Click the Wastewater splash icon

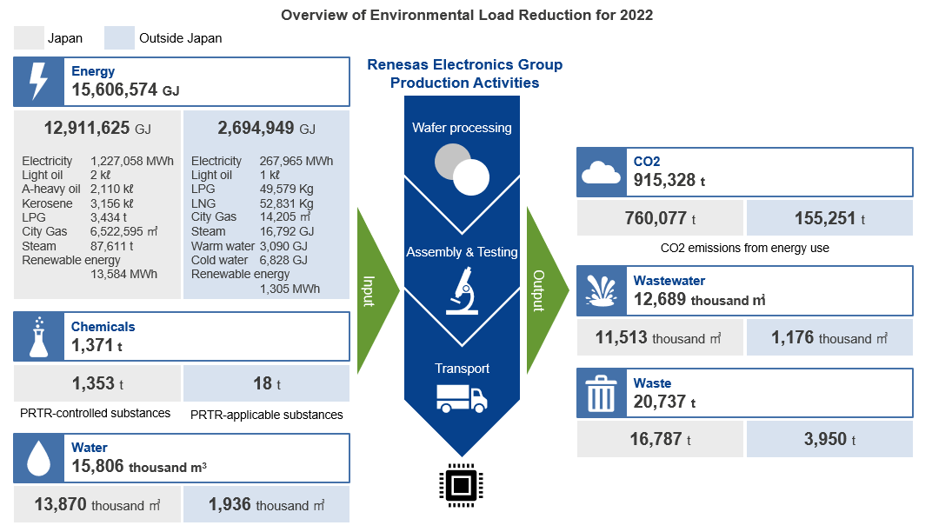[x=602, y=290]
